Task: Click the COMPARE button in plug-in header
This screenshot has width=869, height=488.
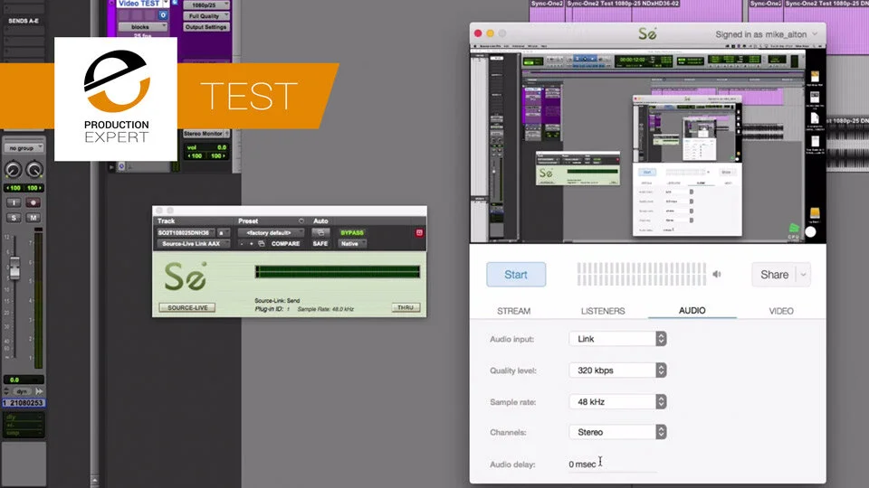Action: [285, 243]
